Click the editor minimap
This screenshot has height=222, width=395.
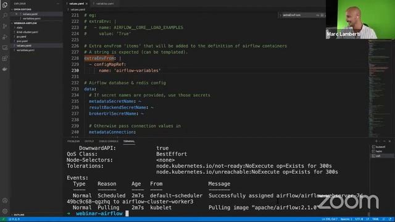pyautogui.click(x=380, y=88)
